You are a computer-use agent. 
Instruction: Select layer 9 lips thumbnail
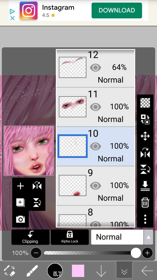73,186
